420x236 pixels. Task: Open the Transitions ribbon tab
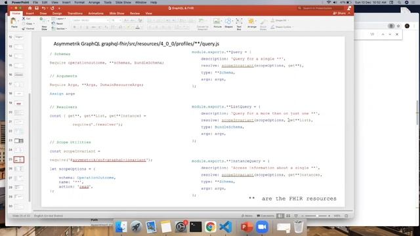click(75, 13)
